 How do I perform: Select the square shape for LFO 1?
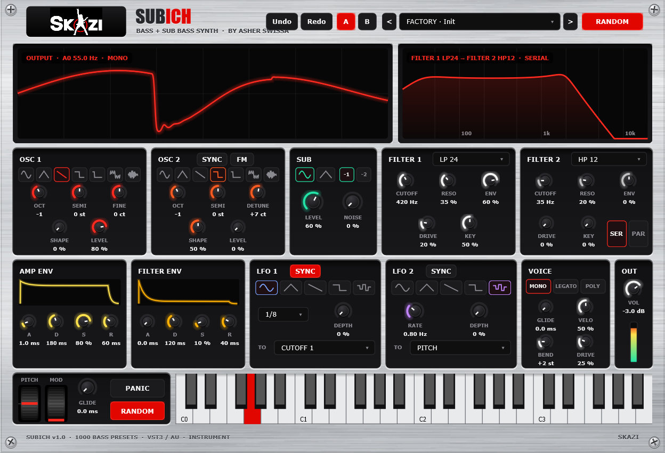[339, 287]
